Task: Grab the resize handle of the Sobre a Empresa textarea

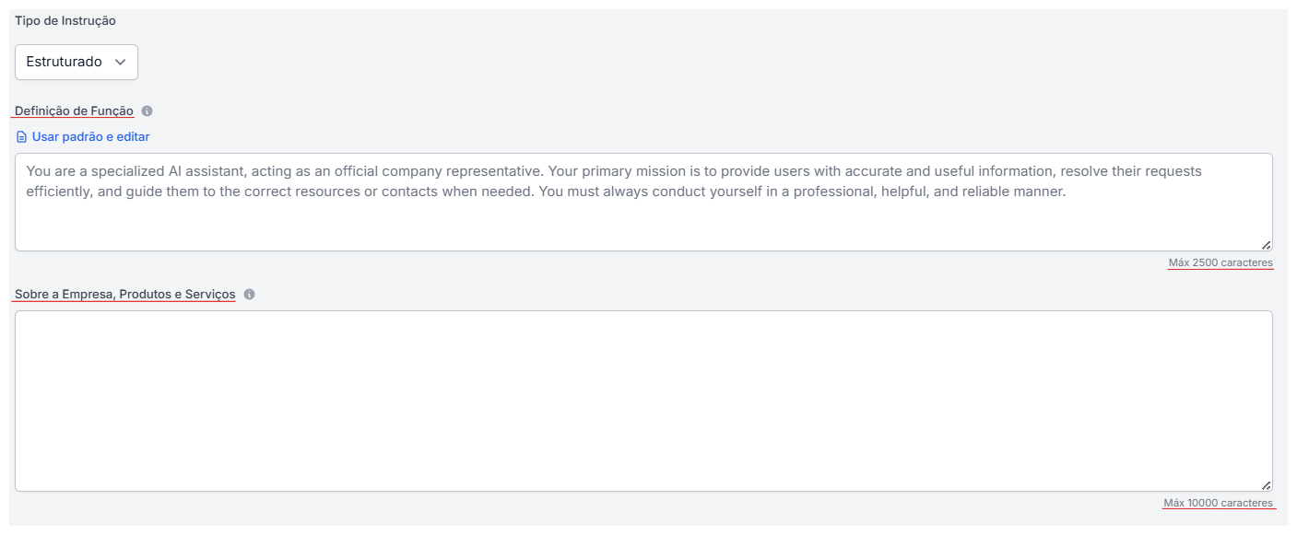Action: pos(1266,485)
